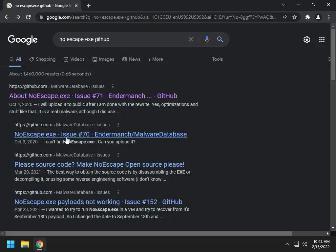Viewport: 336px width, 252px height.
Task: Open the Chrome extensions puzzle icon
Action: pos(308,17)
